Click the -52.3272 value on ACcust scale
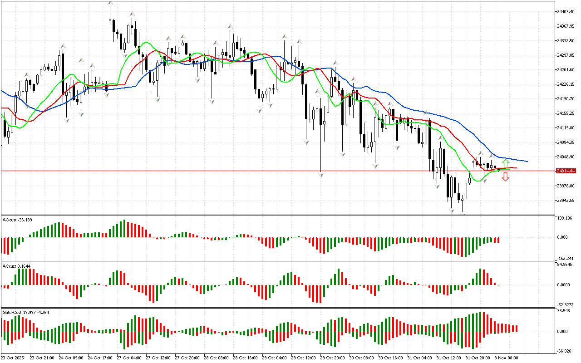The height and width of the screenshot is (363, 581). point(566,305)
